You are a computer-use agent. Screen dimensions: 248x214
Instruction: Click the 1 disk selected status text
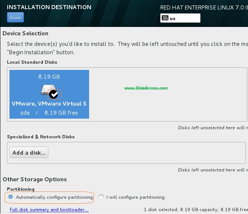click(x=196, y=210)
